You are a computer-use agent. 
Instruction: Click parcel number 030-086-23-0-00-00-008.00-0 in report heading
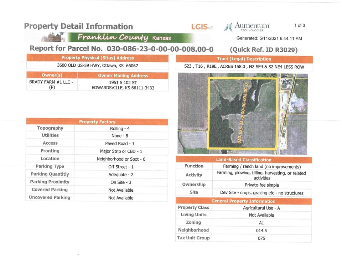tap(160, 49)
